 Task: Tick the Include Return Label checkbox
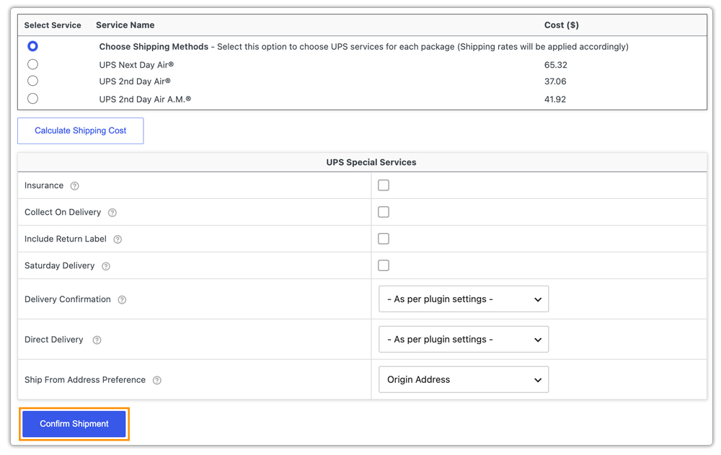pyautogui.click(x=384, y=239)
